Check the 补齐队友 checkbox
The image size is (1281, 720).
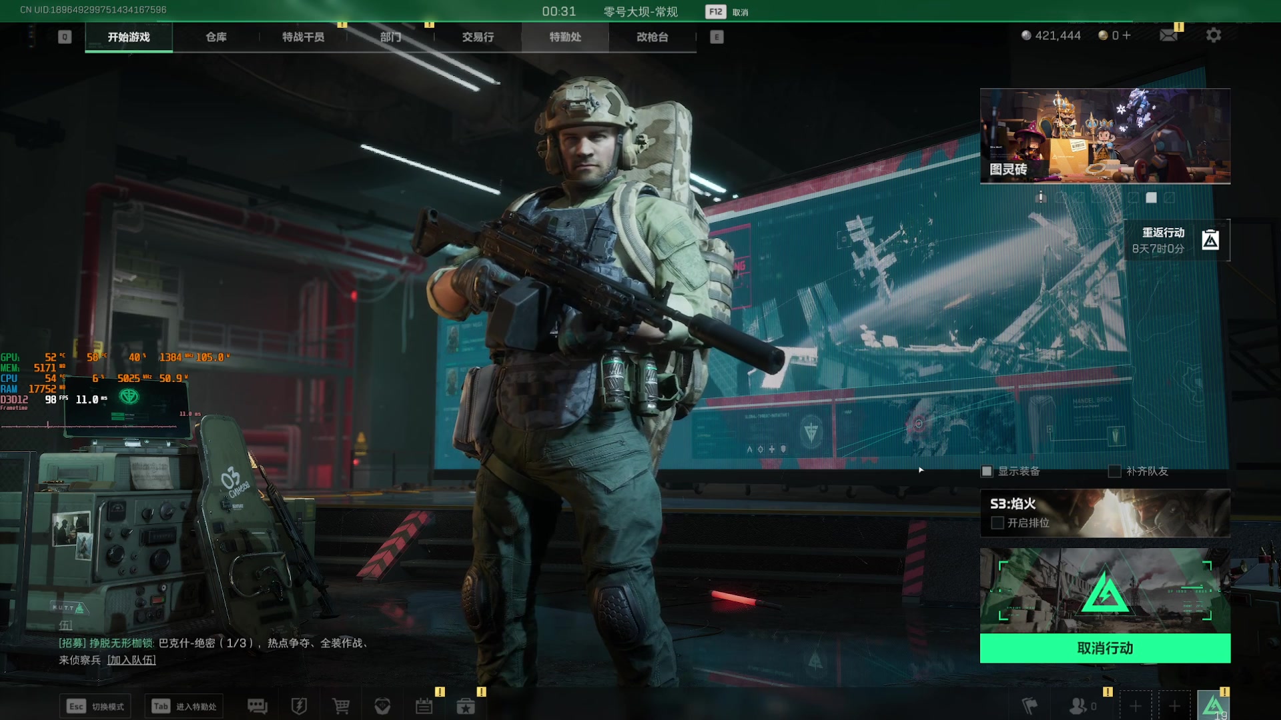(x=1114, y=471)
